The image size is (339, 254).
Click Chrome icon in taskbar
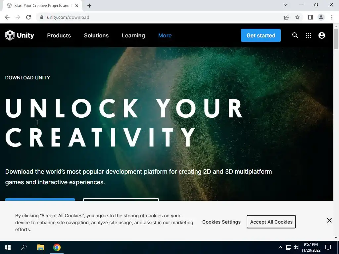click(x=57, y=247)
